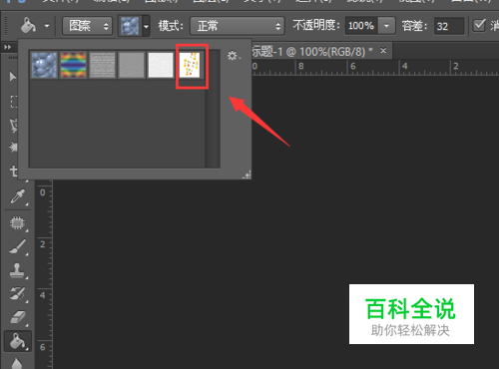Select the Blur drop tool
The height and width of the screenshot is (369, 499).
click(x=17, y=363)
